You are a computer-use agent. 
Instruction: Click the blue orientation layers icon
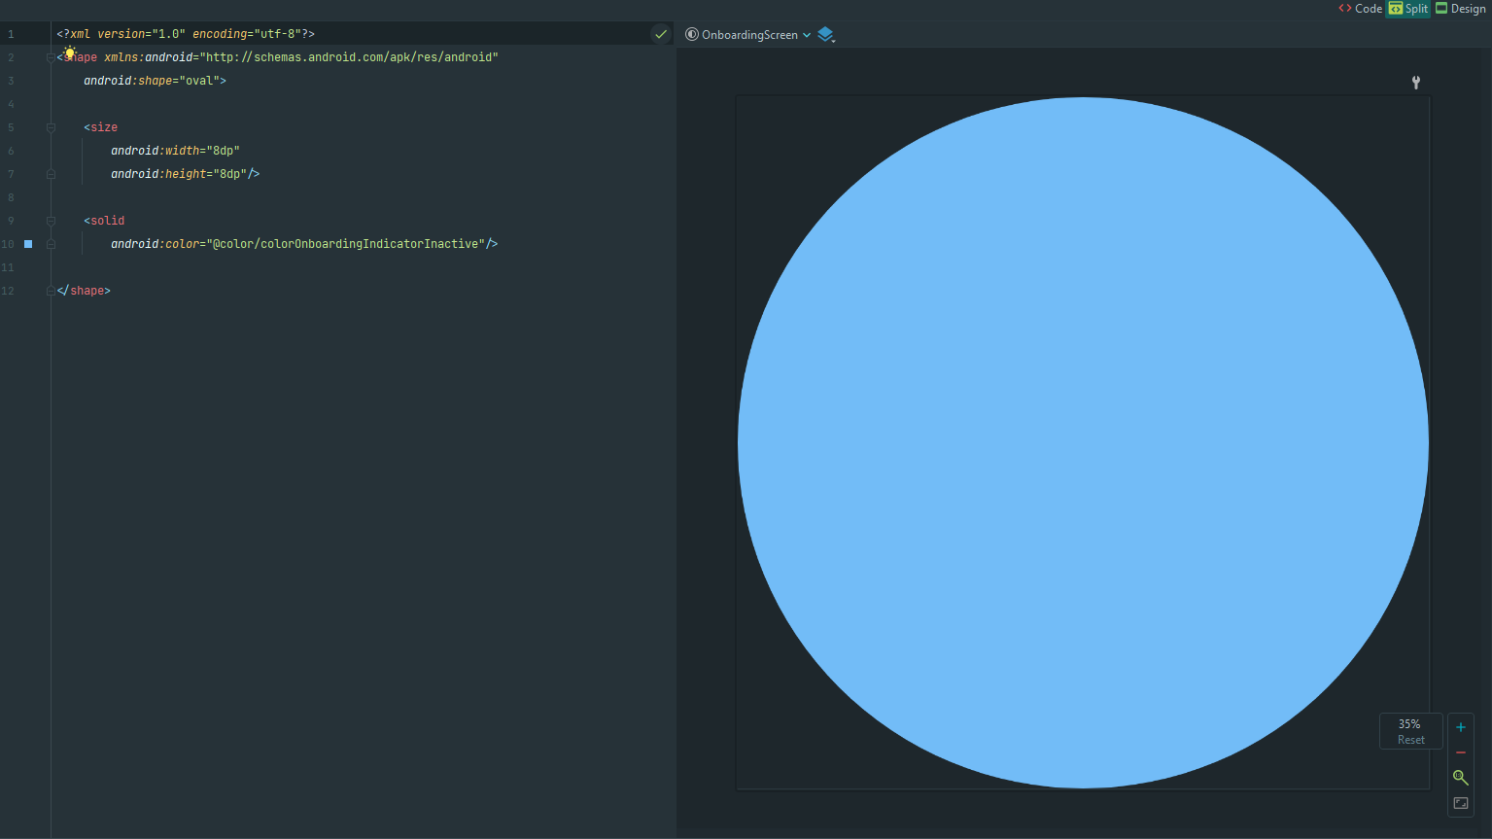[826, 34]
